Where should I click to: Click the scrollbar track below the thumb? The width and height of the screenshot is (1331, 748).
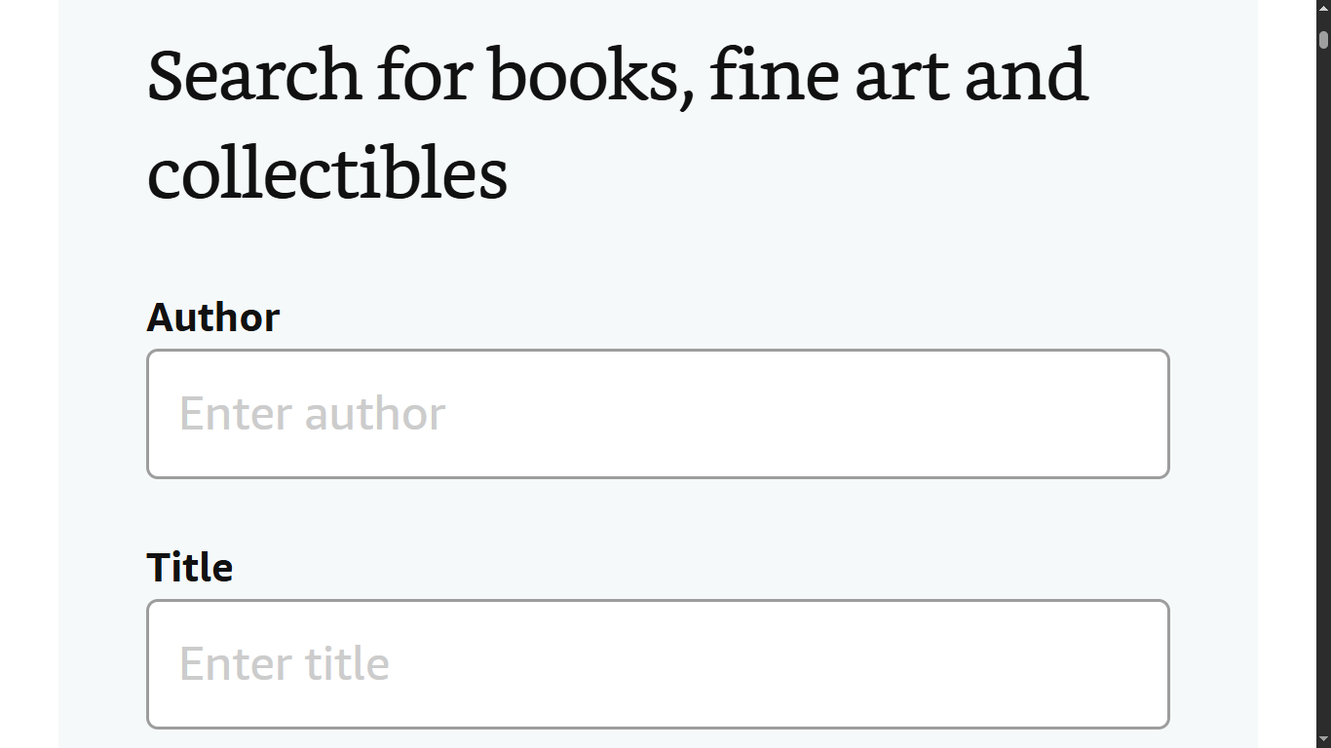pyautogui.click(x=1323, y=390)
